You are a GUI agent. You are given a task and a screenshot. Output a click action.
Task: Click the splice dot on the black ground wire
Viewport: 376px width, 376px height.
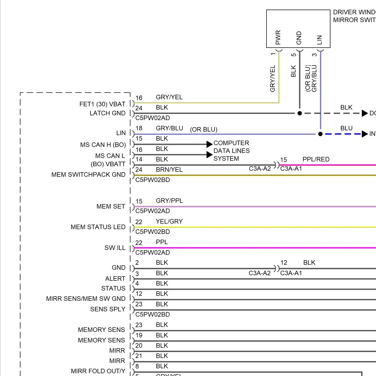pos(300,113)
